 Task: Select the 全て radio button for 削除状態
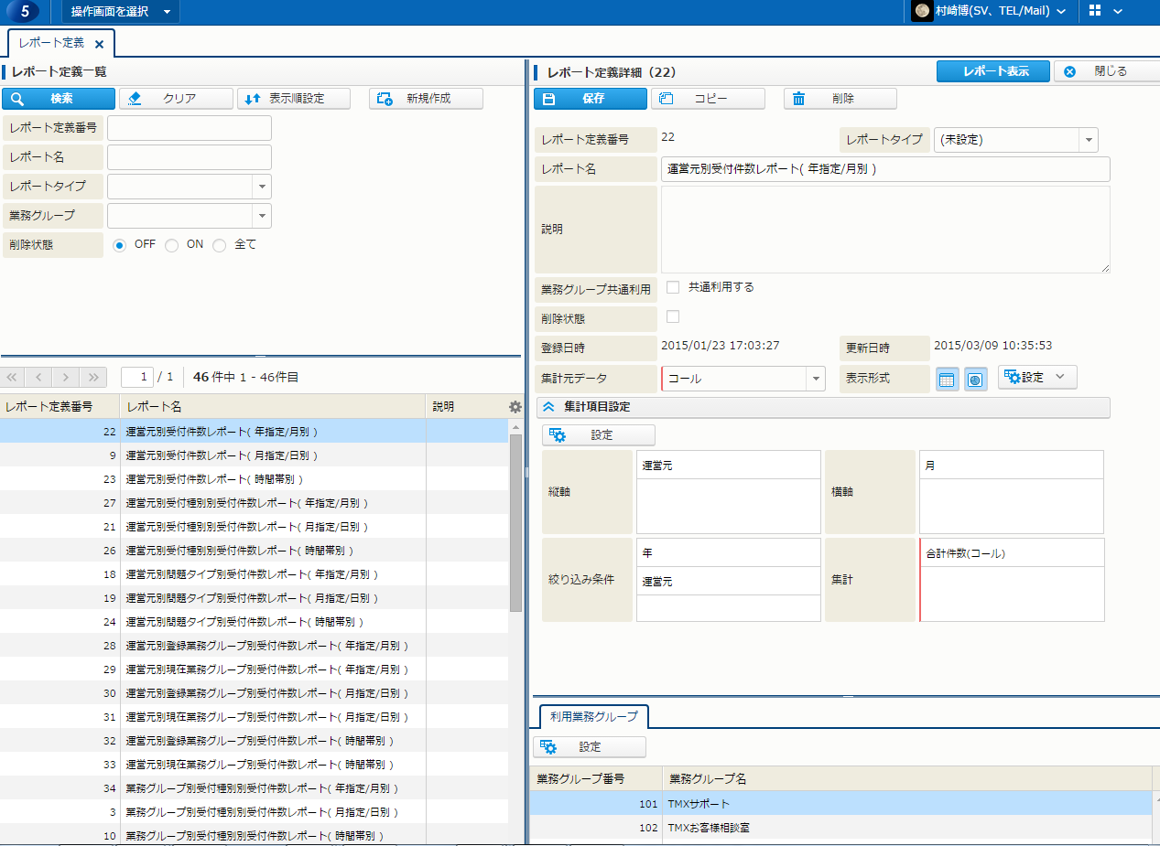(x=219, y=245)
